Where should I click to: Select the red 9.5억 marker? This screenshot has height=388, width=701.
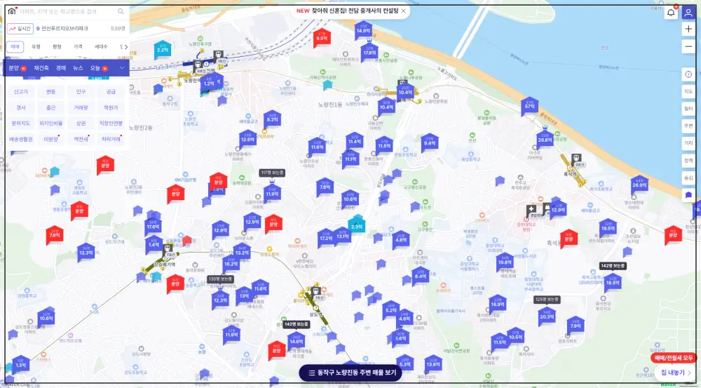pos(322,38)
